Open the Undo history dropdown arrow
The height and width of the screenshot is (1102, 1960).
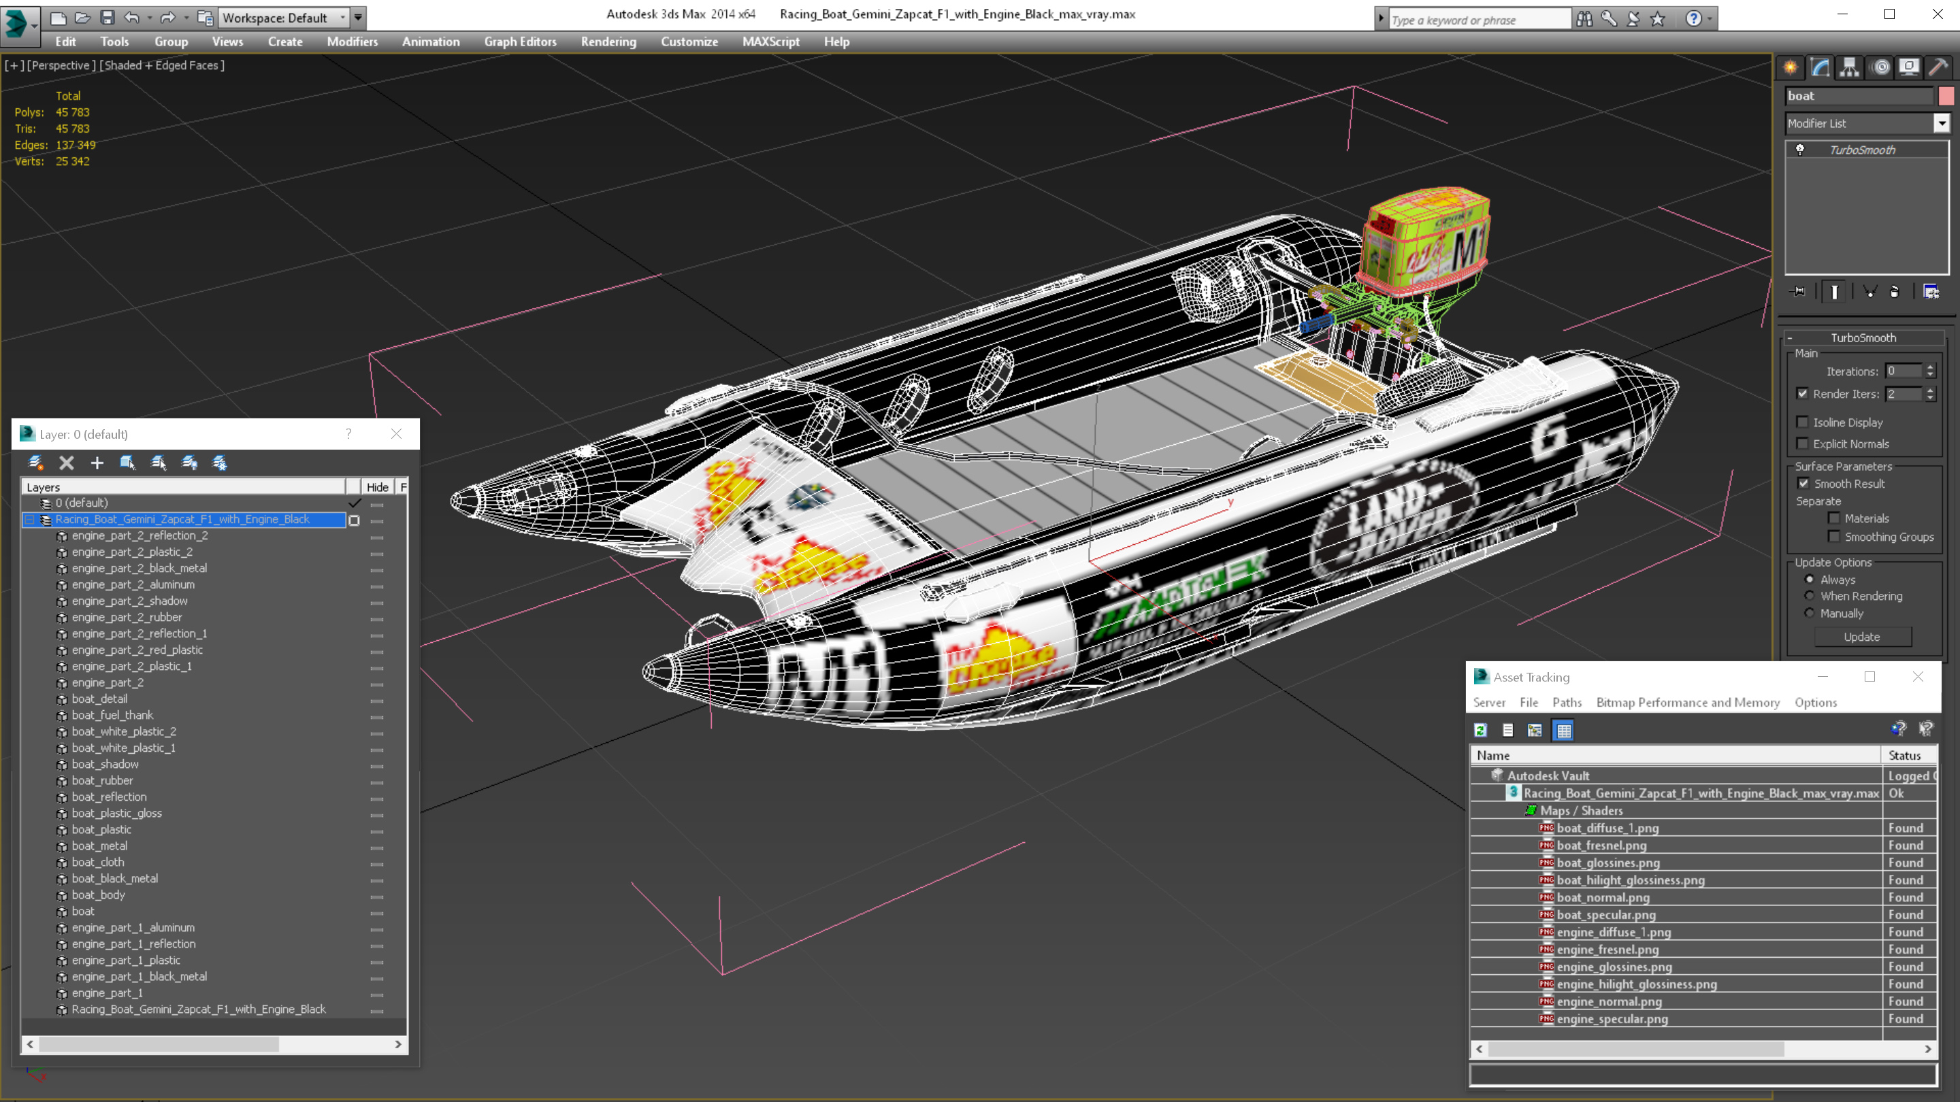click(x=149, y=17)
